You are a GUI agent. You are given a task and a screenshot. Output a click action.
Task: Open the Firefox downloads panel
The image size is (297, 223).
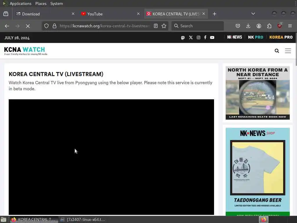click(x=248, y=26)
